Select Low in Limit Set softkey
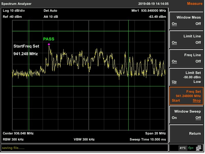Image resolution: width=205 pixels, height=154 pixels. pyautogui.click(x=197, y=82)
